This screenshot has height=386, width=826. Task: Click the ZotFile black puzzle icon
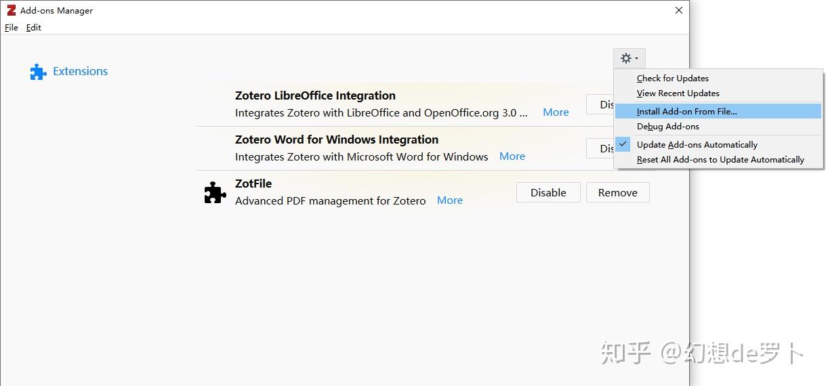[x=215, y=192]
